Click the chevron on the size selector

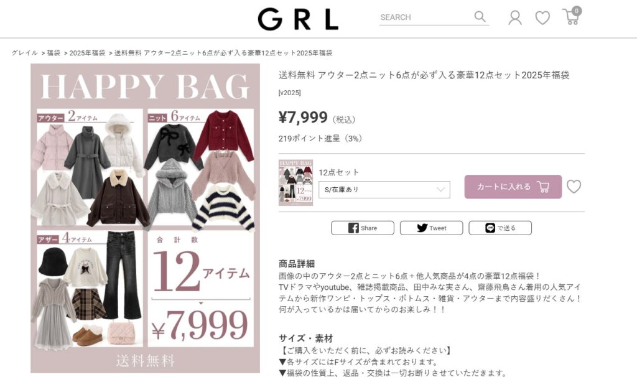pyautogui.click(x=441, y=190)
